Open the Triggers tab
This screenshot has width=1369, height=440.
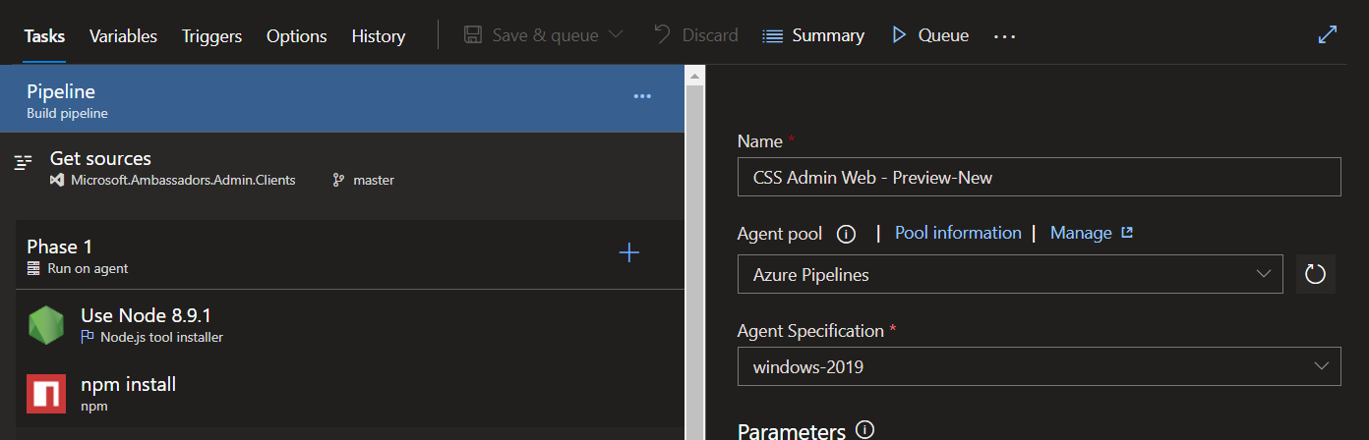pos(211,36)
